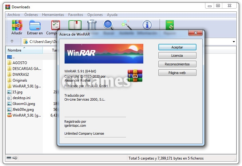Image resolution: width=242 pixels, height=166 pixels.
Task: Open the Opciones menu
Action: (95, 15)
